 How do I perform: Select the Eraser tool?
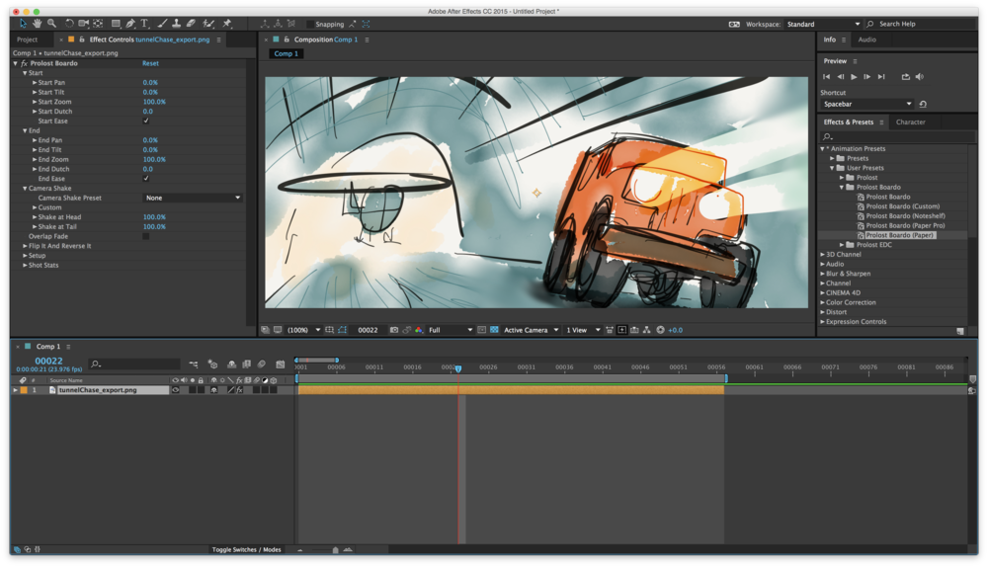point(191,24)
